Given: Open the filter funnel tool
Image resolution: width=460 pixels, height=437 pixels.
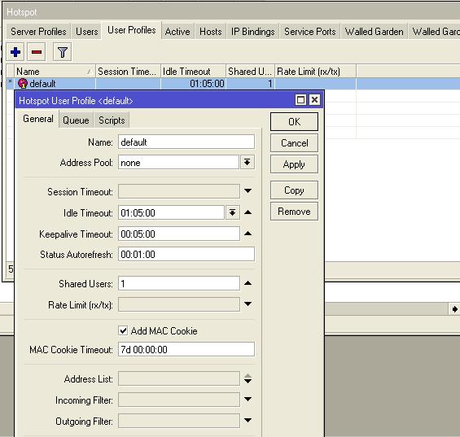Looking at the screenshot, I should pyautogui.click(x=62, y=52).
